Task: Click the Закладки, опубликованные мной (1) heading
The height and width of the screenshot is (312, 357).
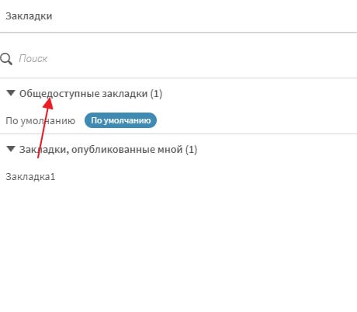Action: tap(108, 150)
